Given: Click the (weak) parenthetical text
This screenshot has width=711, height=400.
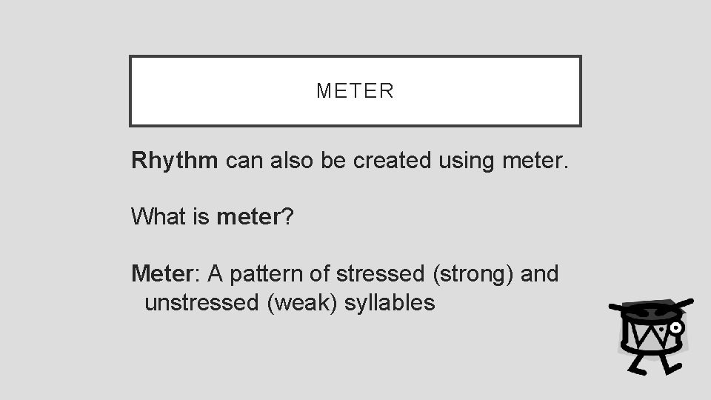Looking at the screenshot, I should pyautogui.click(x=302, y=304).
